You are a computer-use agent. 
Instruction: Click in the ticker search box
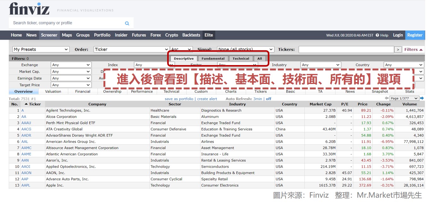[66, 23]
